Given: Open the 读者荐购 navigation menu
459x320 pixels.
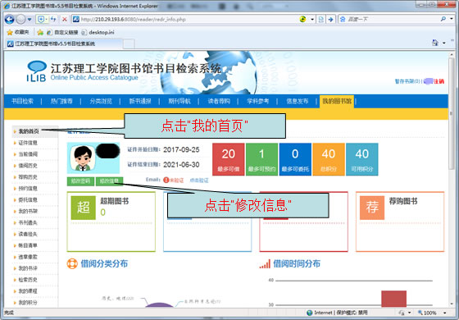Looking at the screenshot, I should coord(219,102).
